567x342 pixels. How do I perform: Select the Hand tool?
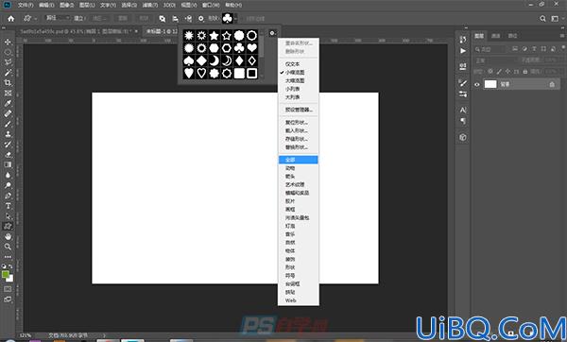click(x=8, y=237)
